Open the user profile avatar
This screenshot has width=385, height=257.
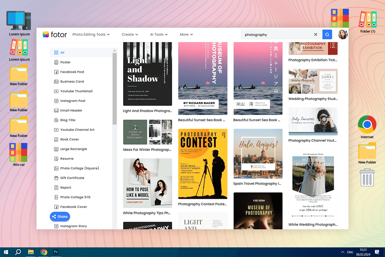[x=343, y=35]
